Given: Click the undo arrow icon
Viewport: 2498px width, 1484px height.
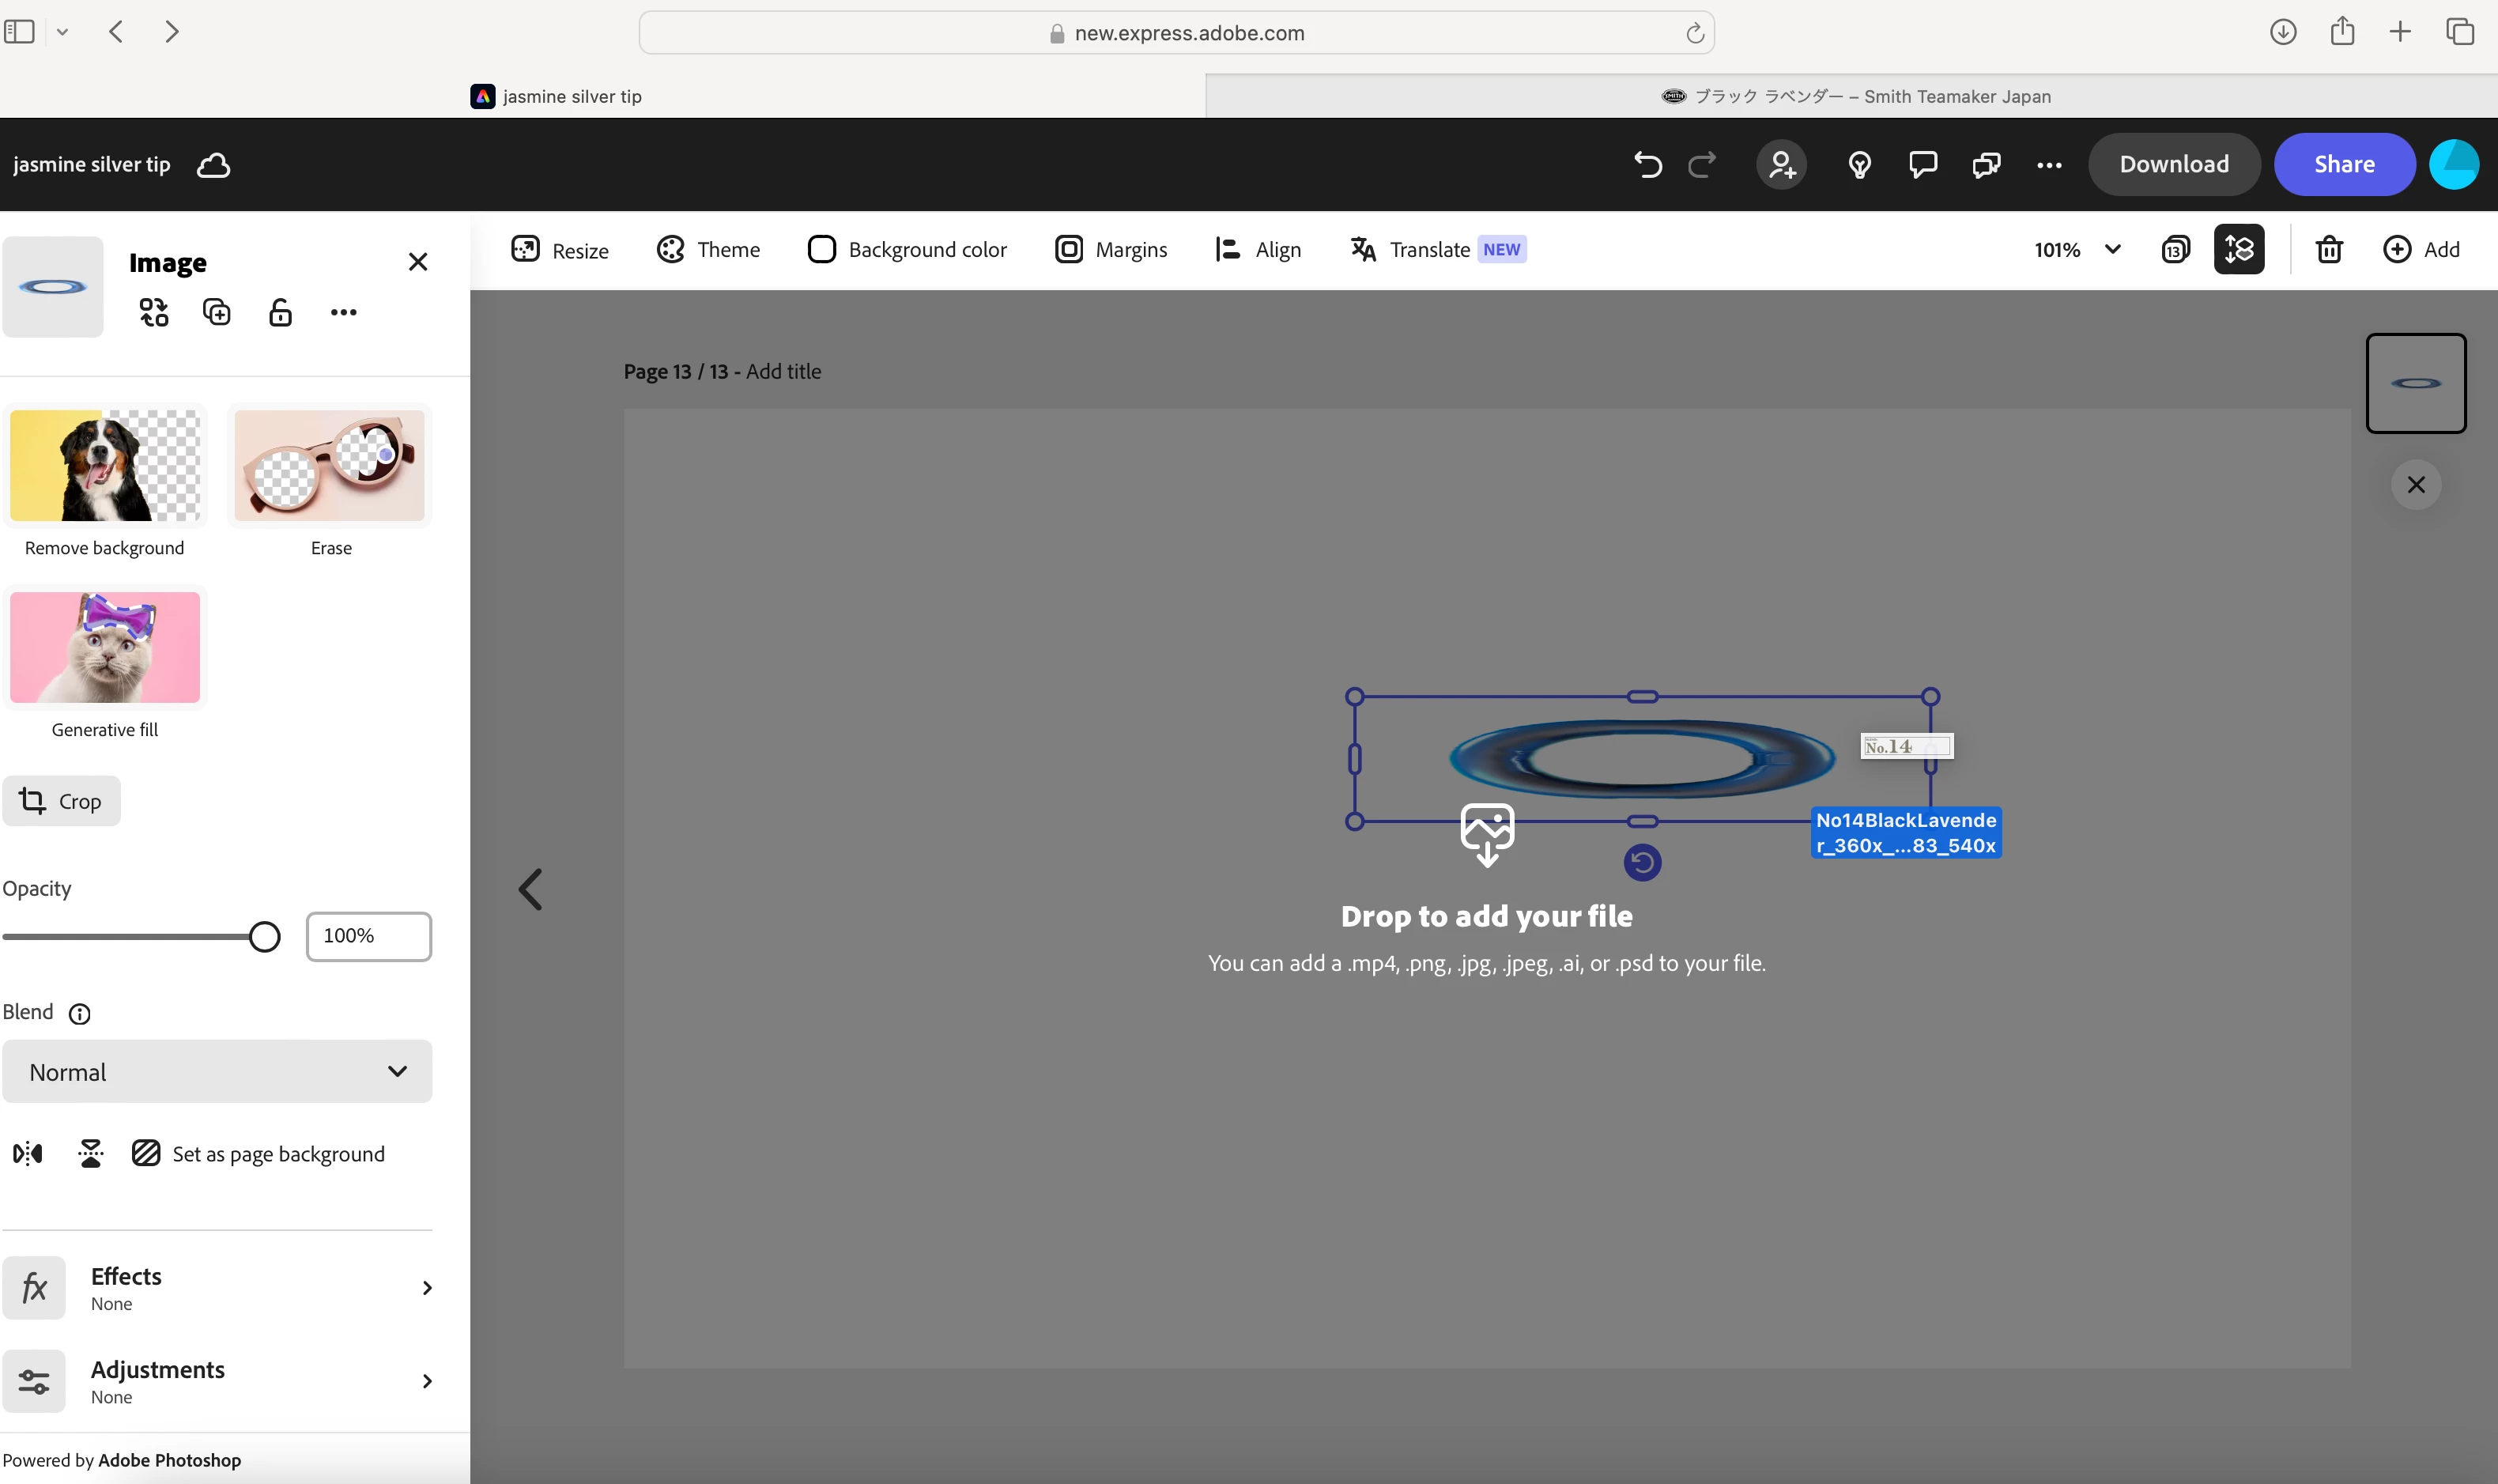Looking at the screenshot, I should pyautogui.click(x=1647, y=164).
